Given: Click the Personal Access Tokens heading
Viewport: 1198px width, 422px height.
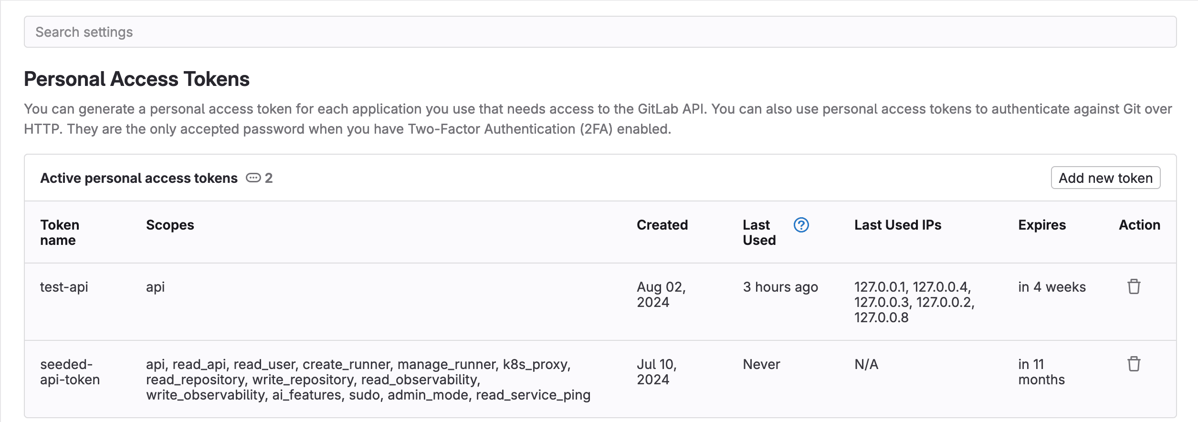Looking at the screenshot, I should coord(137,79).
